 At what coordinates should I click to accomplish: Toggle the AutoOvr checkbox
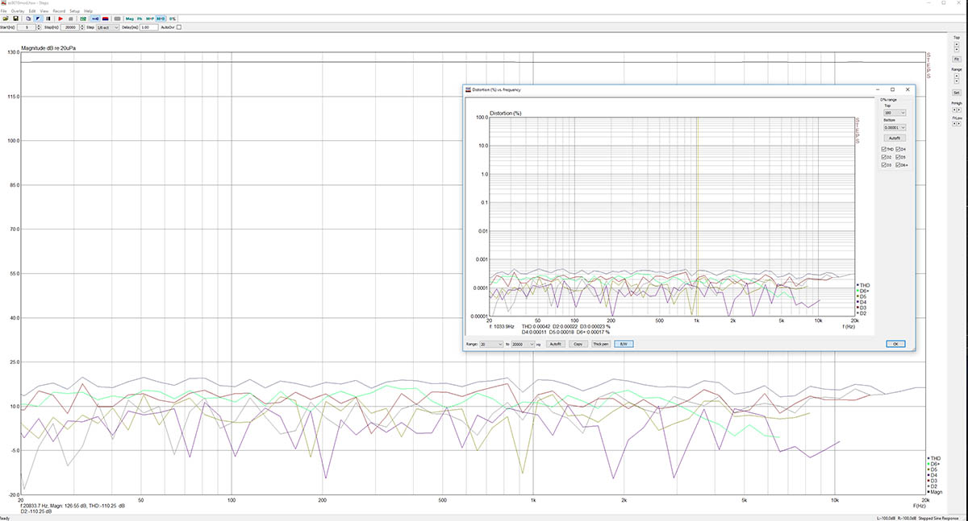coord(179,27)
